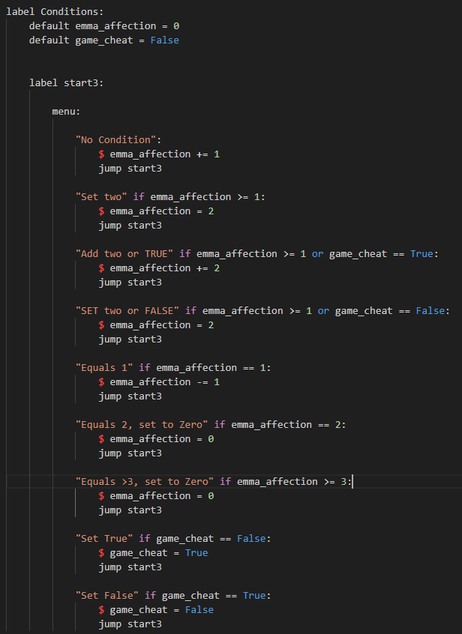Viewport: 462px width, 634px height.
Task: Click 'jump start3' under "Set False"
Action: pyautogui.click(x=130, y=624)
